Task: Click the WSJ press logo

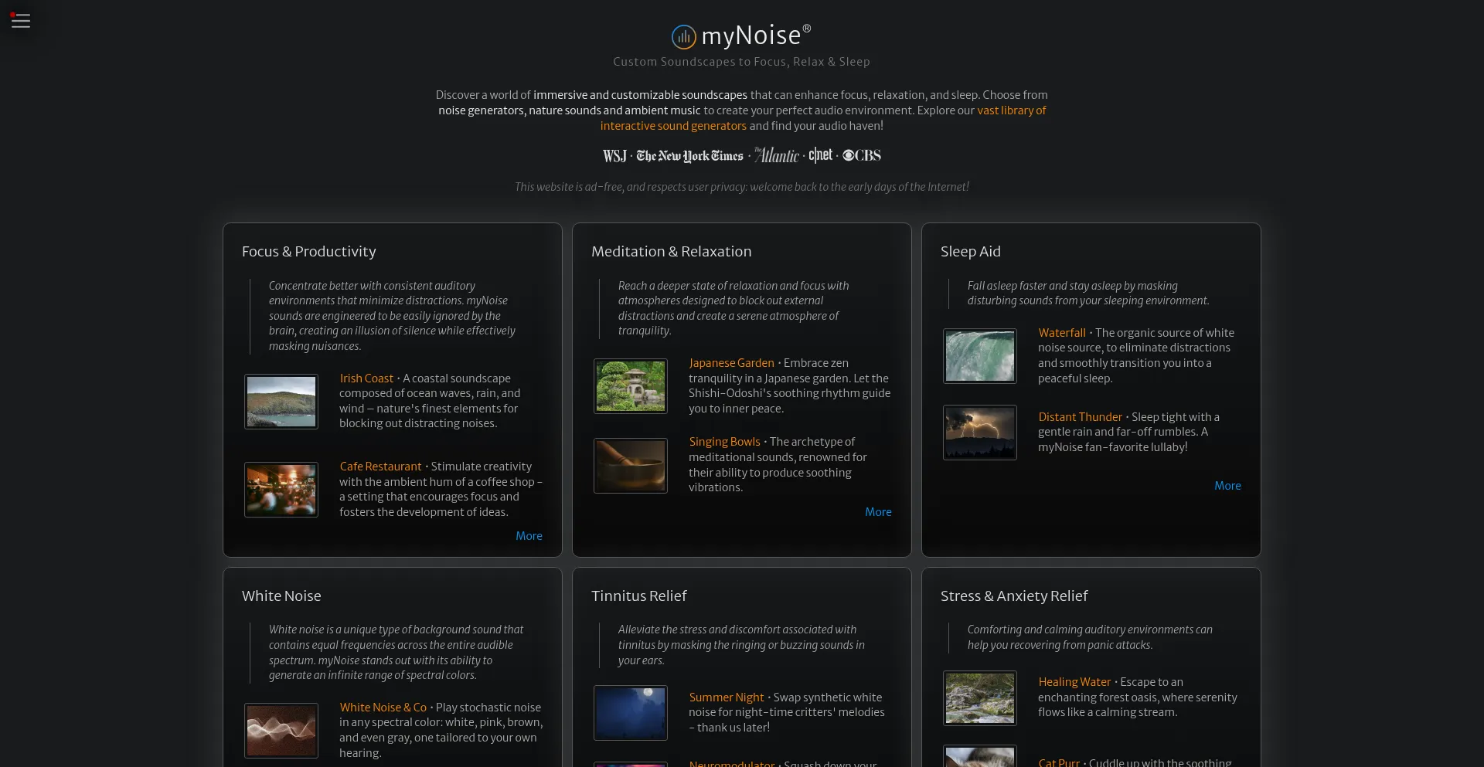Action: tap(614, 156)
